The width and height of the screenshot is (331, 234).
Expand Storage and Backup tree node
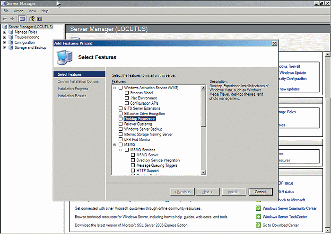point(5,48)
